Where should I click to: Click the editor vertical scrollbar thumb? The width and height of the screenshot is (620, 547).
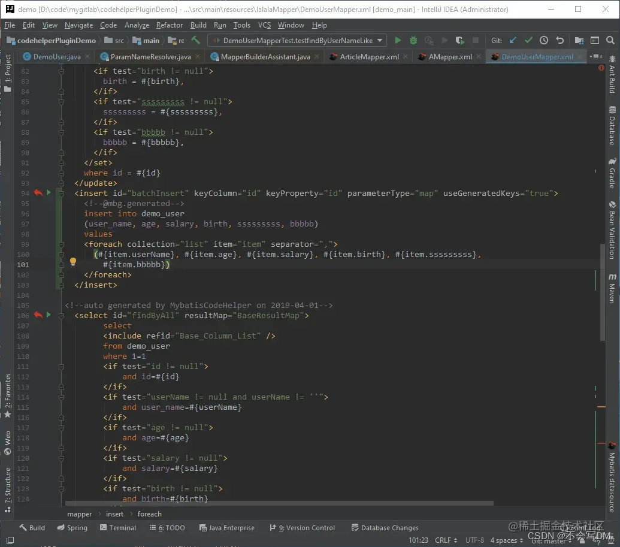(x=602, y=292)
